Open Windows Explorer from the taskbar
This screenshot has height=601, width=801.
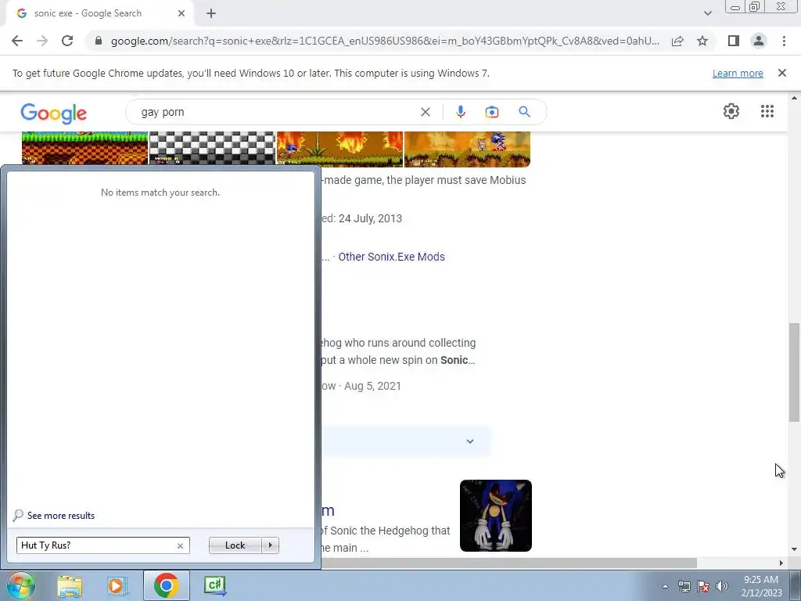pos(70,585)
